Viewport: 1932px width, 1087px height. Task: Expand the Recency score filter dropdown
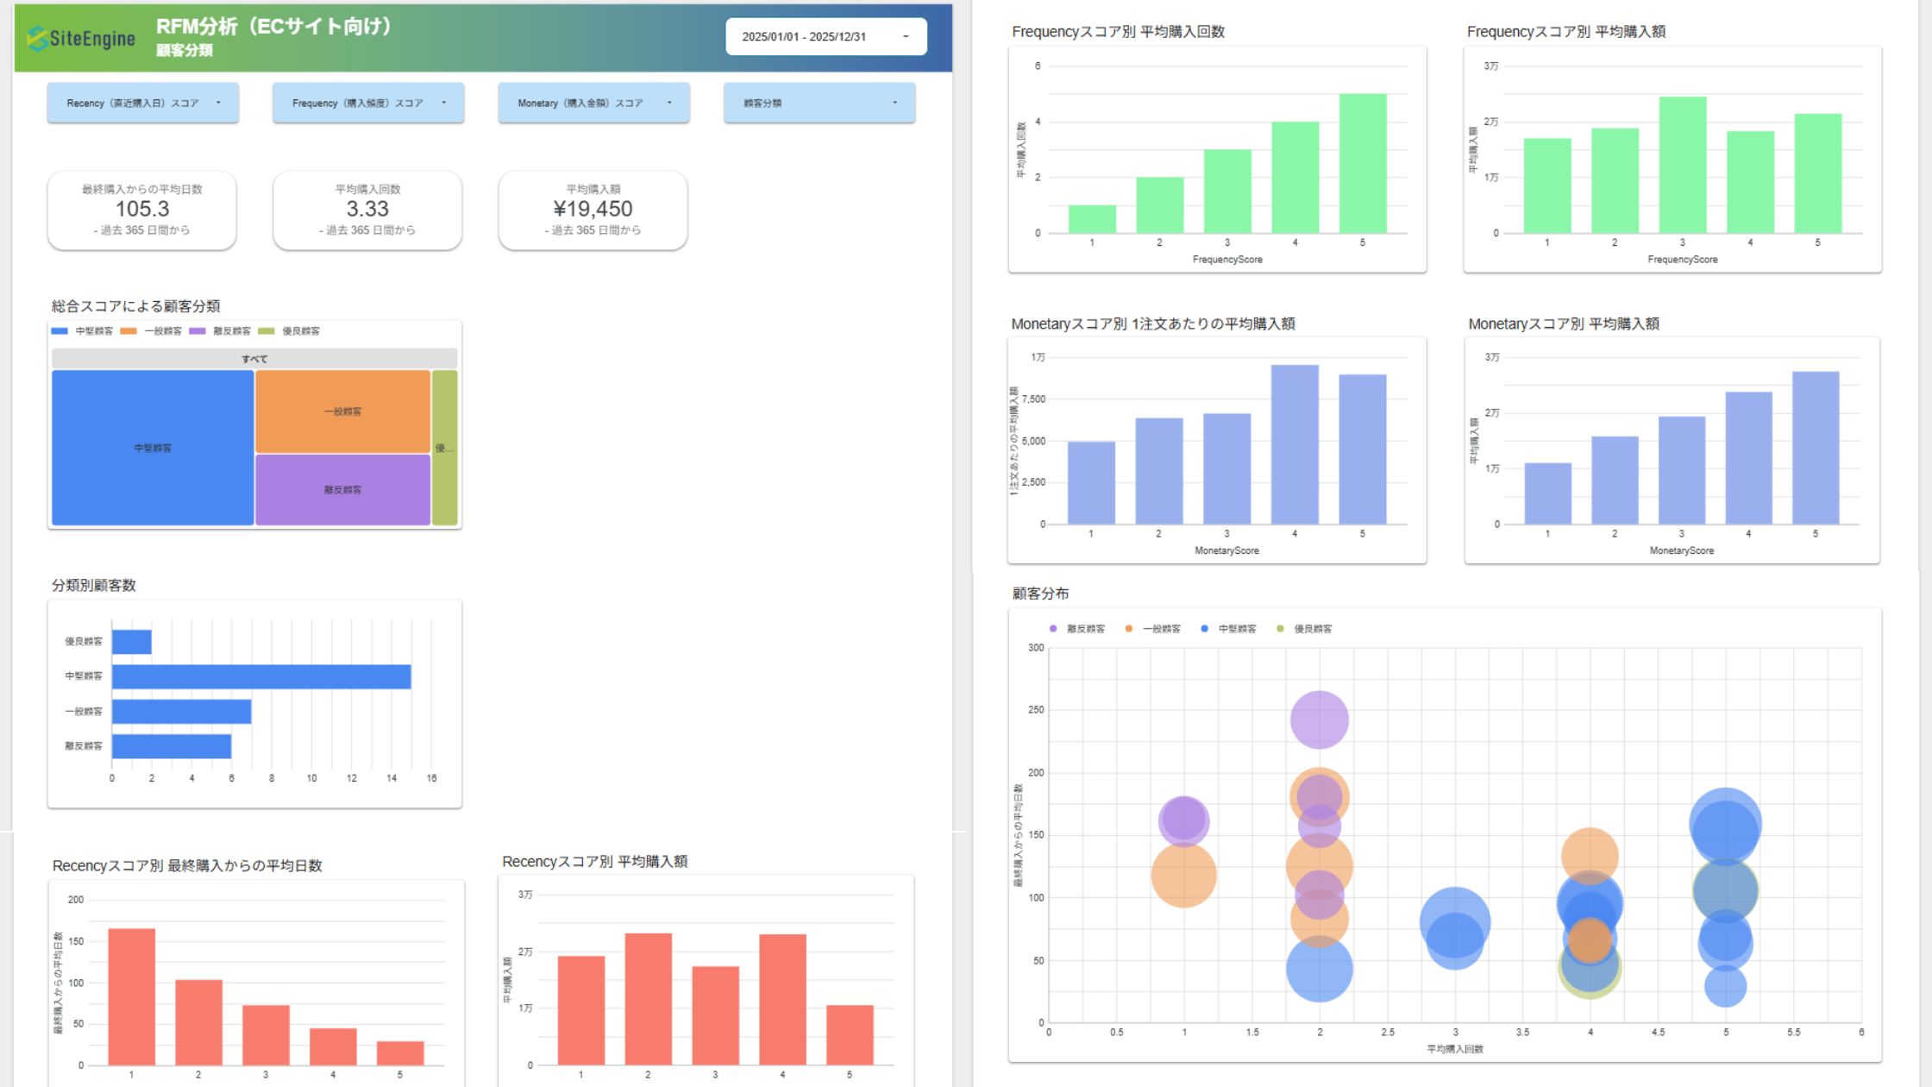coord(143,103)
